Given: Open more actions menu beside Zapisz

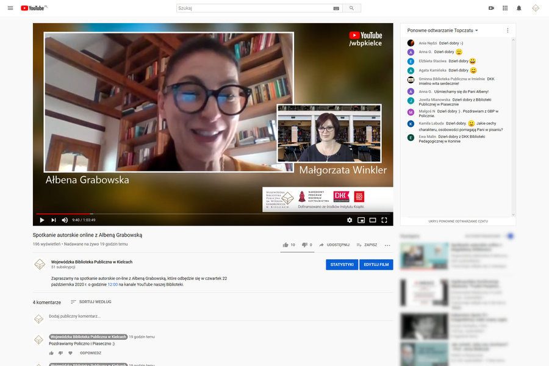Looking at the screenshot, I should (x=387, y=245).
